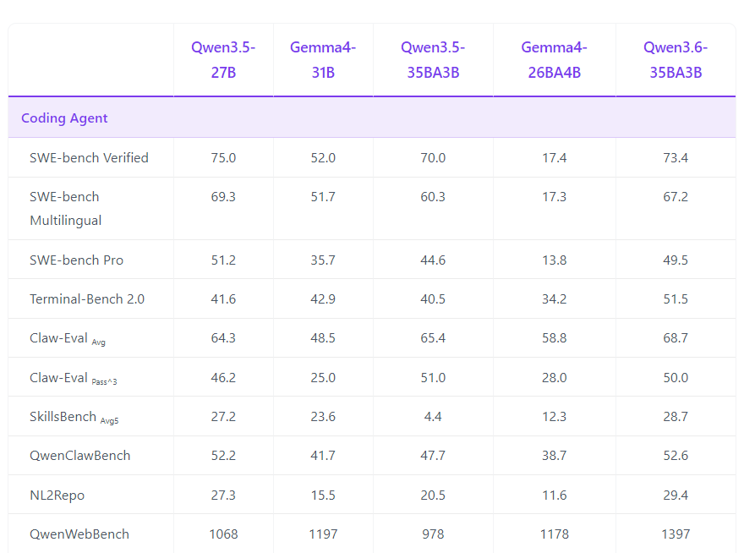Click the Terminal-Bench 2.0 row label
755x553 pixels.
(87, 299)
